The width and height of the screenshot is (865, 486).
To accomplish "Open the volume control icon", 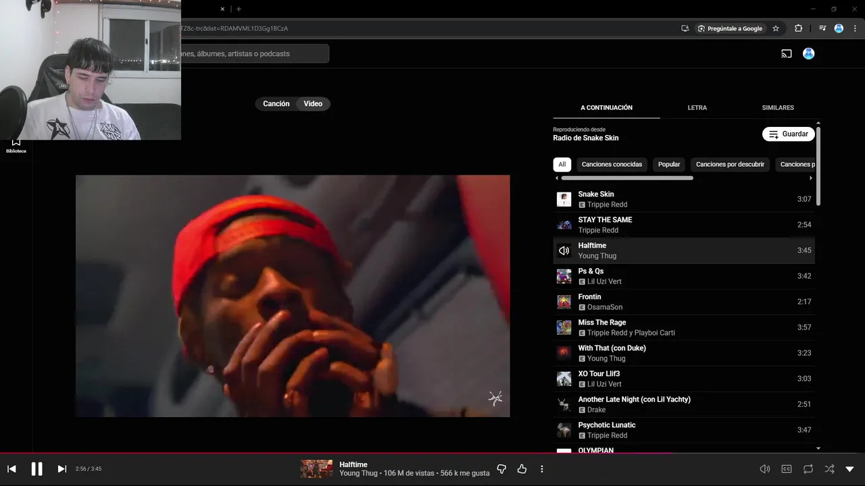I will coord(765,469).
